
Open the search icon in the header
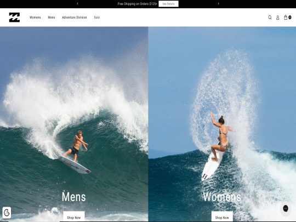click(x=270, y=18)
